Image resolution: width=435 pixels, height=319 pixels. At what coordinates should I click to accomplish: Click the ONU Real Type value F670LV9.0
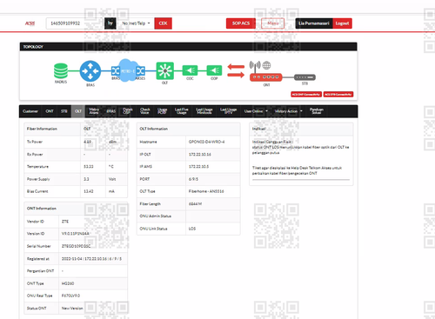point(70,296)
